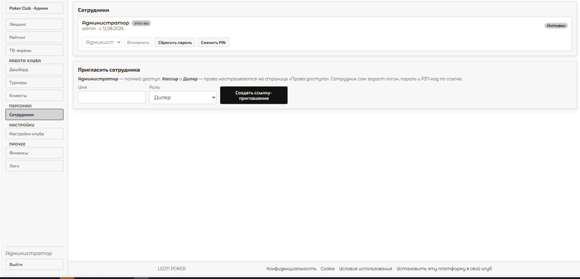Open the Cookie footer link

click(328, 269)
